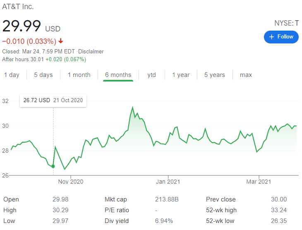Click the 28 y-axis label
The height and width of the screenshot is (230, 302).
(5, 151)
